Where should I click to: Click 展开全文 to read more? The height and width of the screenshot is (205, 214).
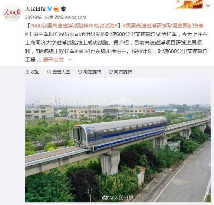pyautogui.click(x=53, y=60)
